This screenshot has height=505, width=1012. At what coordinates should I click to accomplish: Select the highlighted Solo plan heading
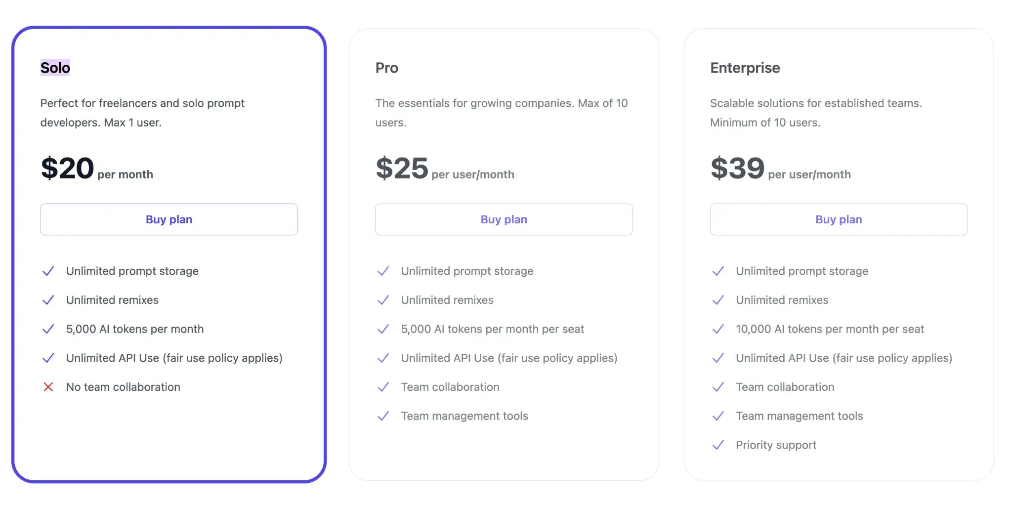[55, 68]
